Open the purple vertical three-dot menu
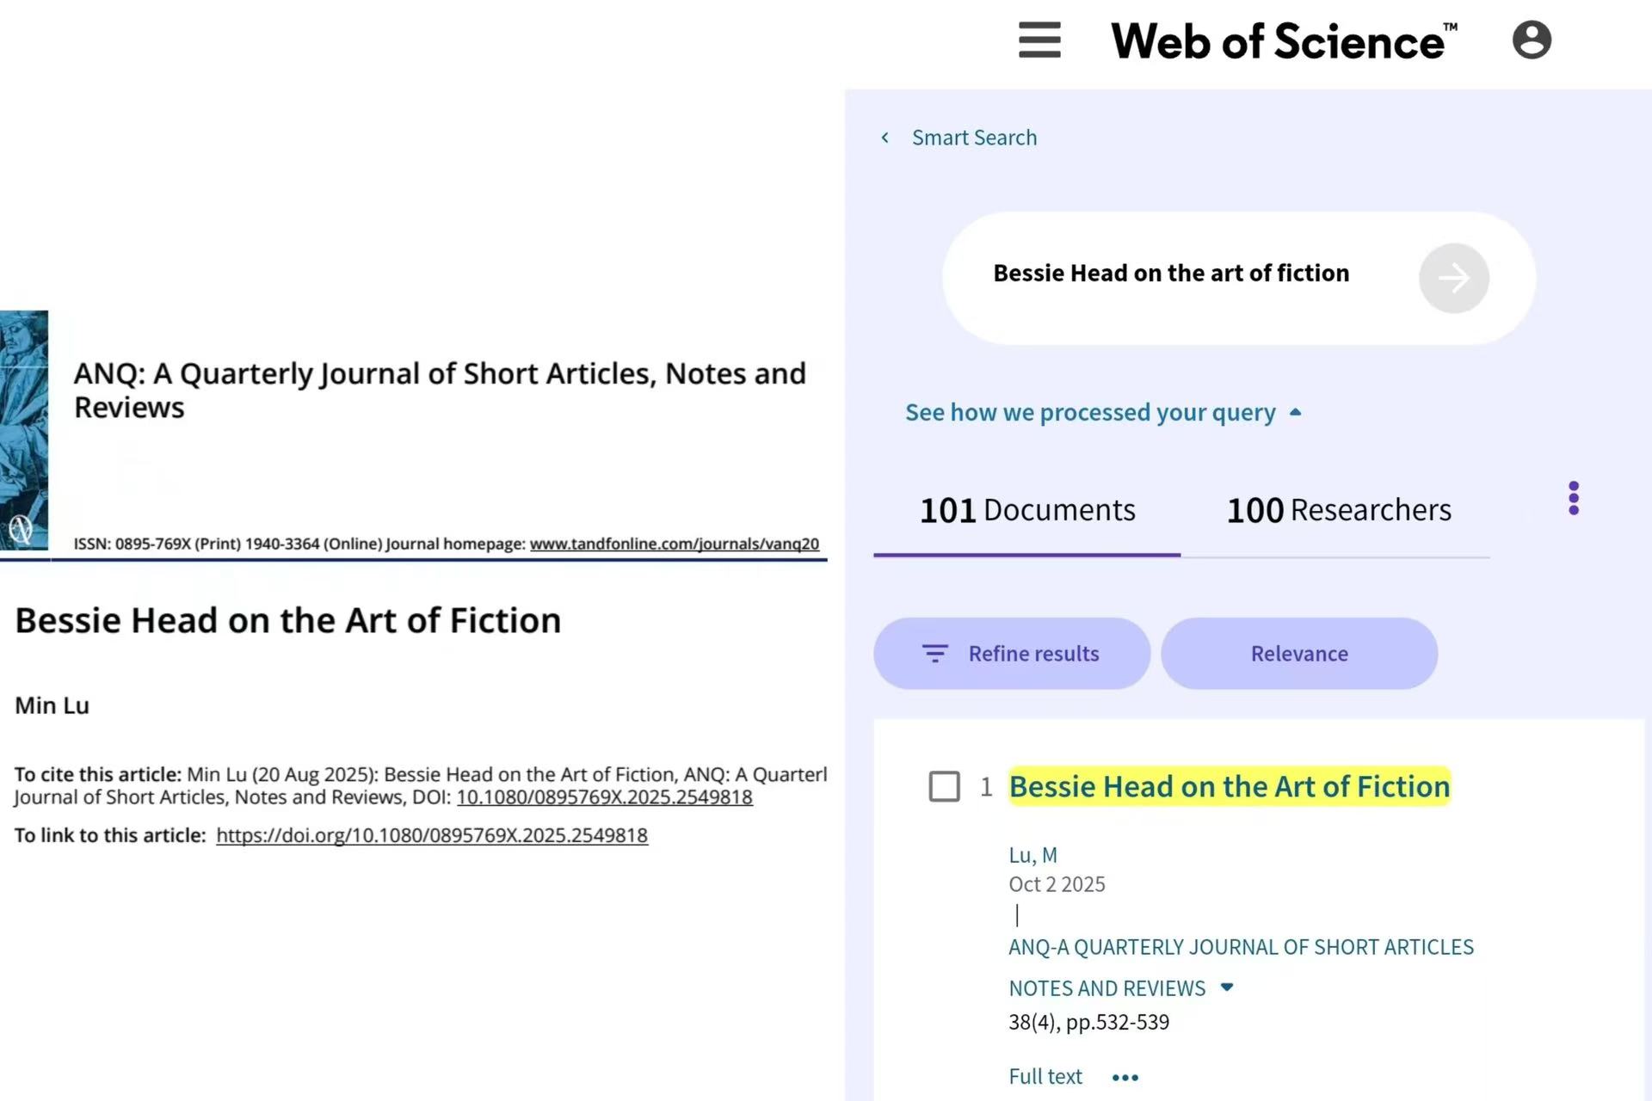The height and width of the screenshot is (1101, 1652). pos(1573,498)
